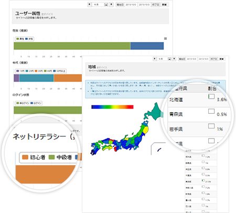Focus end date field in 地域 window

203,59
